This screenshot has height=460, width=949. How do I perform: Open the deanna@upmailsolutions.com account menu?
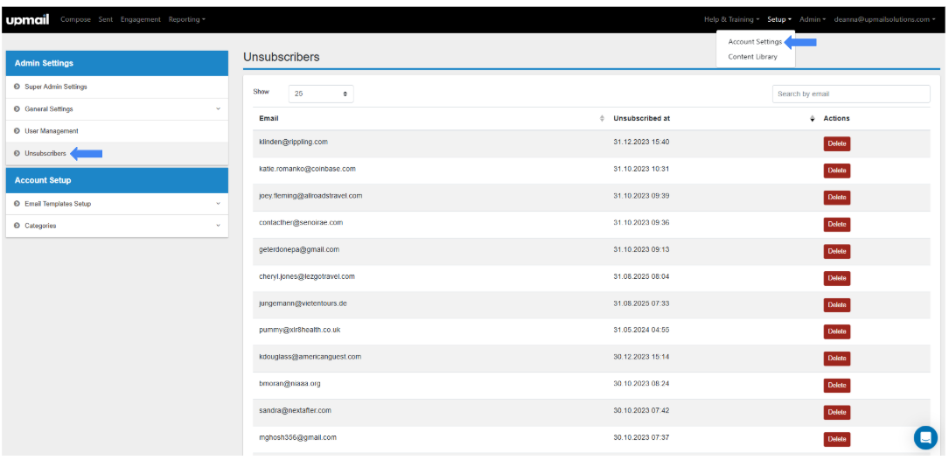point(884,19)
